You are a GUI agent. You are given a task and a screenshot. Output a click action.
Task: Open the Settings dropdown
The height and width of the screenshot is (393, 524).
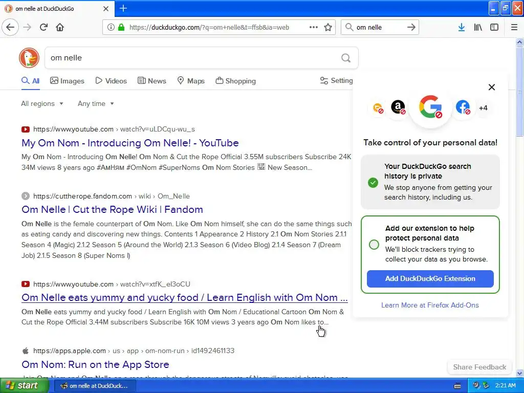pyautogui.click(x=337, y=80)
